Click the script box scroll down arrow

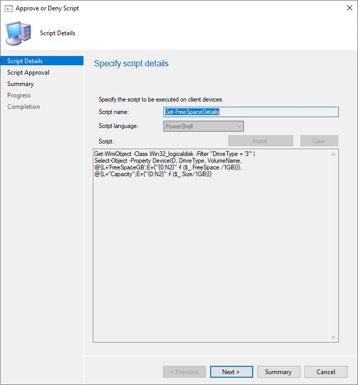click(x=334, y=337)
